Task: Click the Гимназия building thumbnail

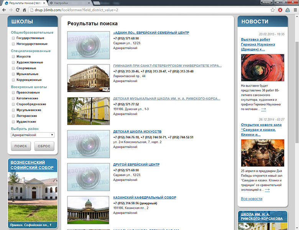Action: [89, 78]
